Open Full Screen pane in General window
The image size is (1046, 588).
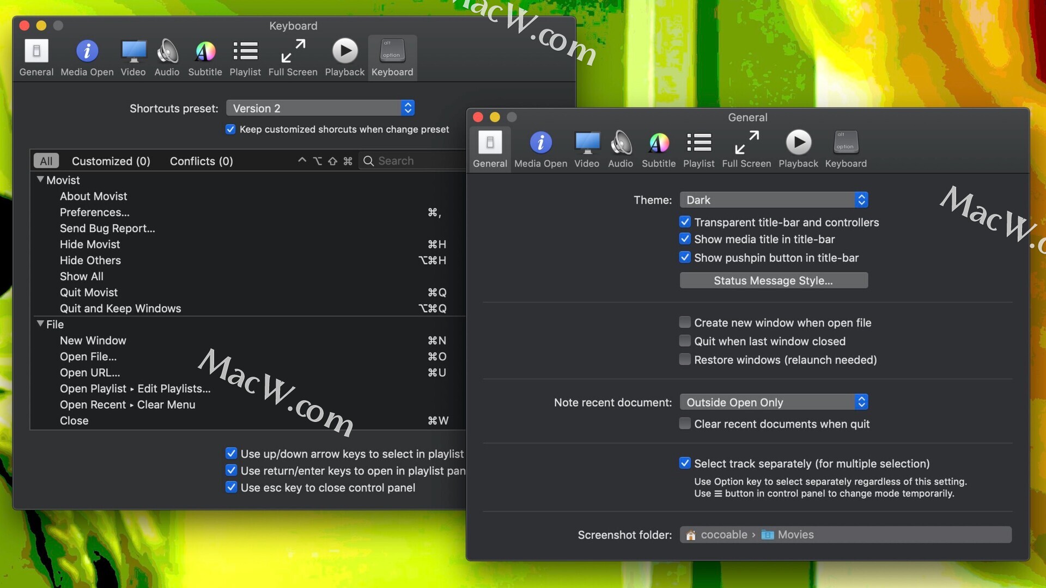pos(746,149)
